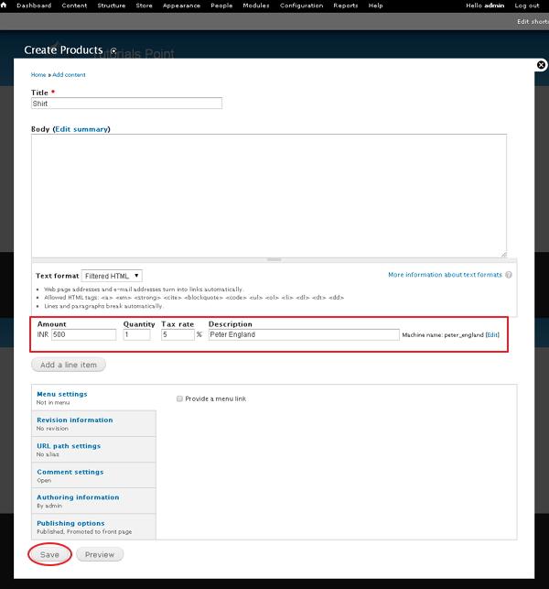
Task: Enable Provide a menu link checkbox
Action: (x=179, y=399)
